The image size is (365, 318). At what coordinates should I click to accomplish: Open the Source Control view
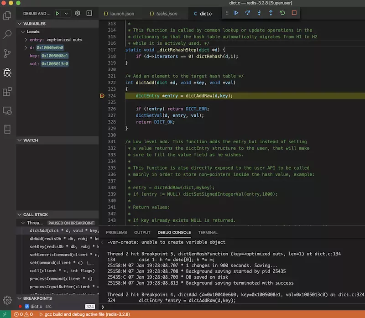coord(7,53)
